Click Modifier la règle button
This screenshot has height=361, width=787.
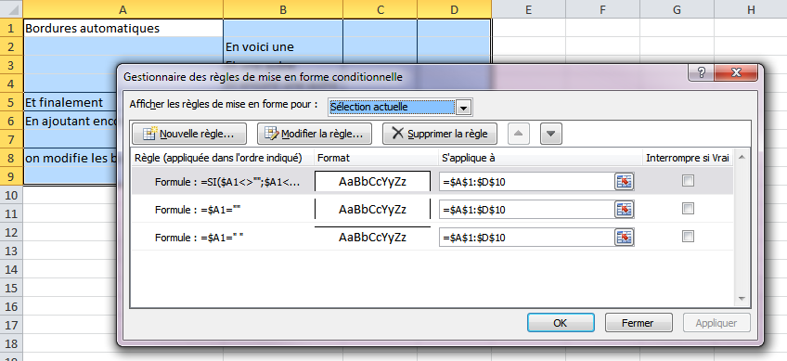click(315, 134)
